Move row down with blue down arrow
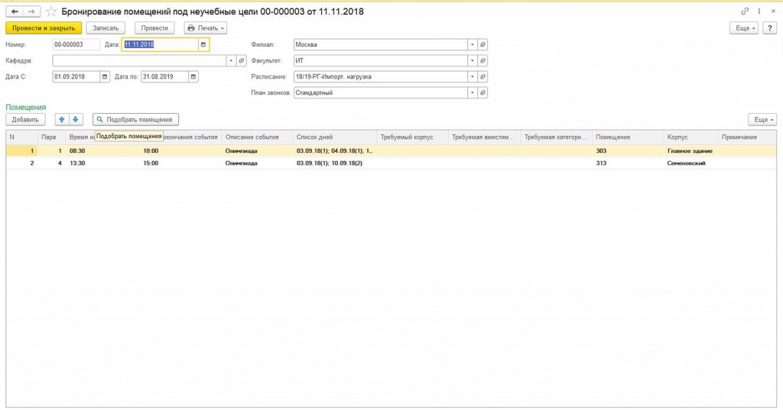Image resolution: width=783 pixels, height=410 pixels. point(75,119)
